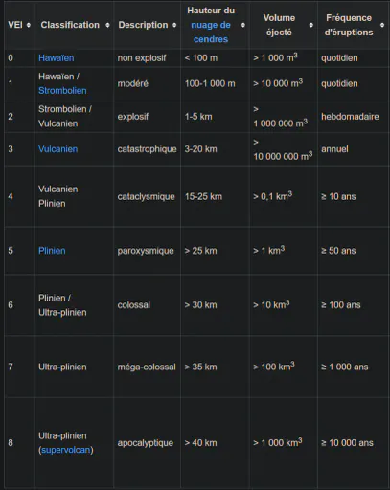Sort table by VEI column arrow

(x=29, y=25)
